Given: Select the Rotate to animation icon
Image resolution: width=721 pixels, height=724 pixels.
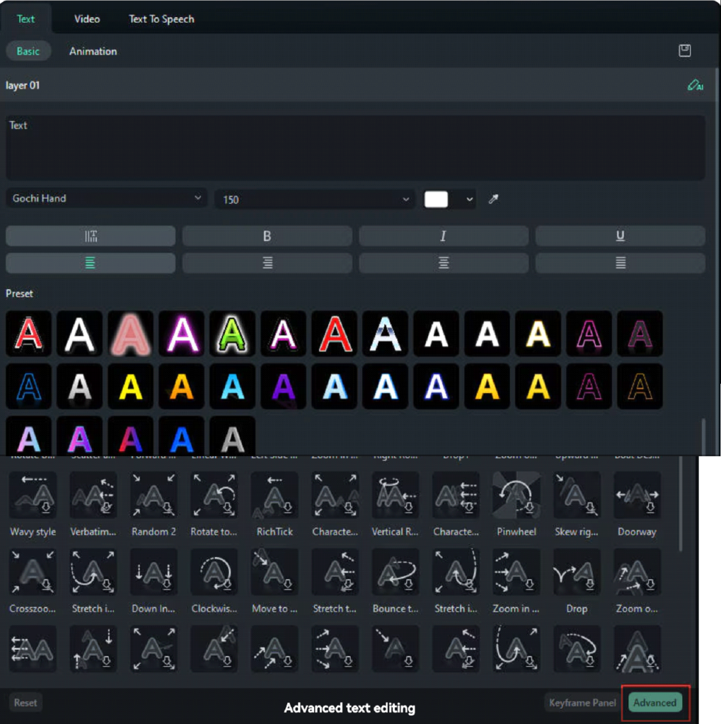Looking at the screenshot, I should (214, 495).
